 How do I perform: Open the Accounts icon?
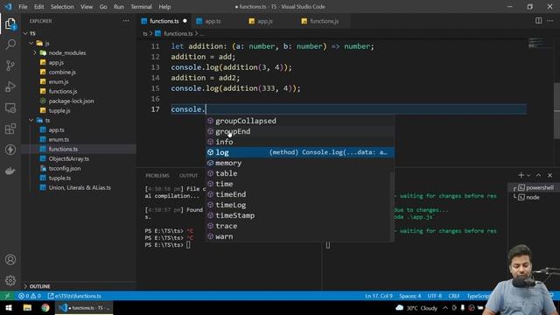coord(10,260)
